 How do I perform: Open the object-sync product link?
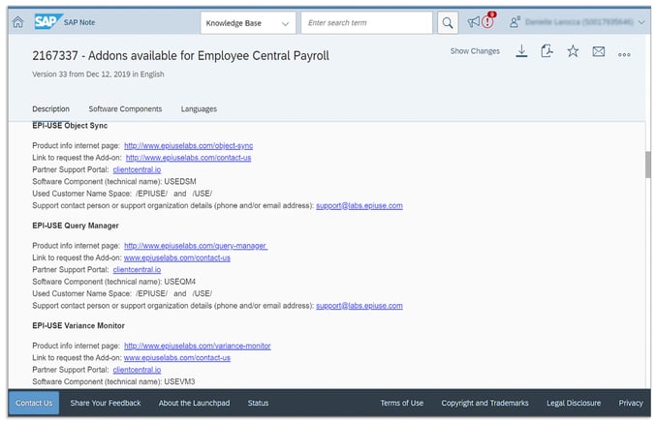[x=188, y=145]
